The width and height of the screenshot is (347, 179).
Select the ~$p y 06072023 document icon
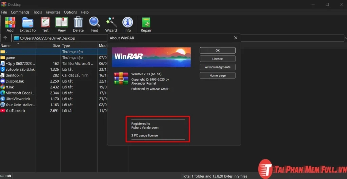point(3,63)
